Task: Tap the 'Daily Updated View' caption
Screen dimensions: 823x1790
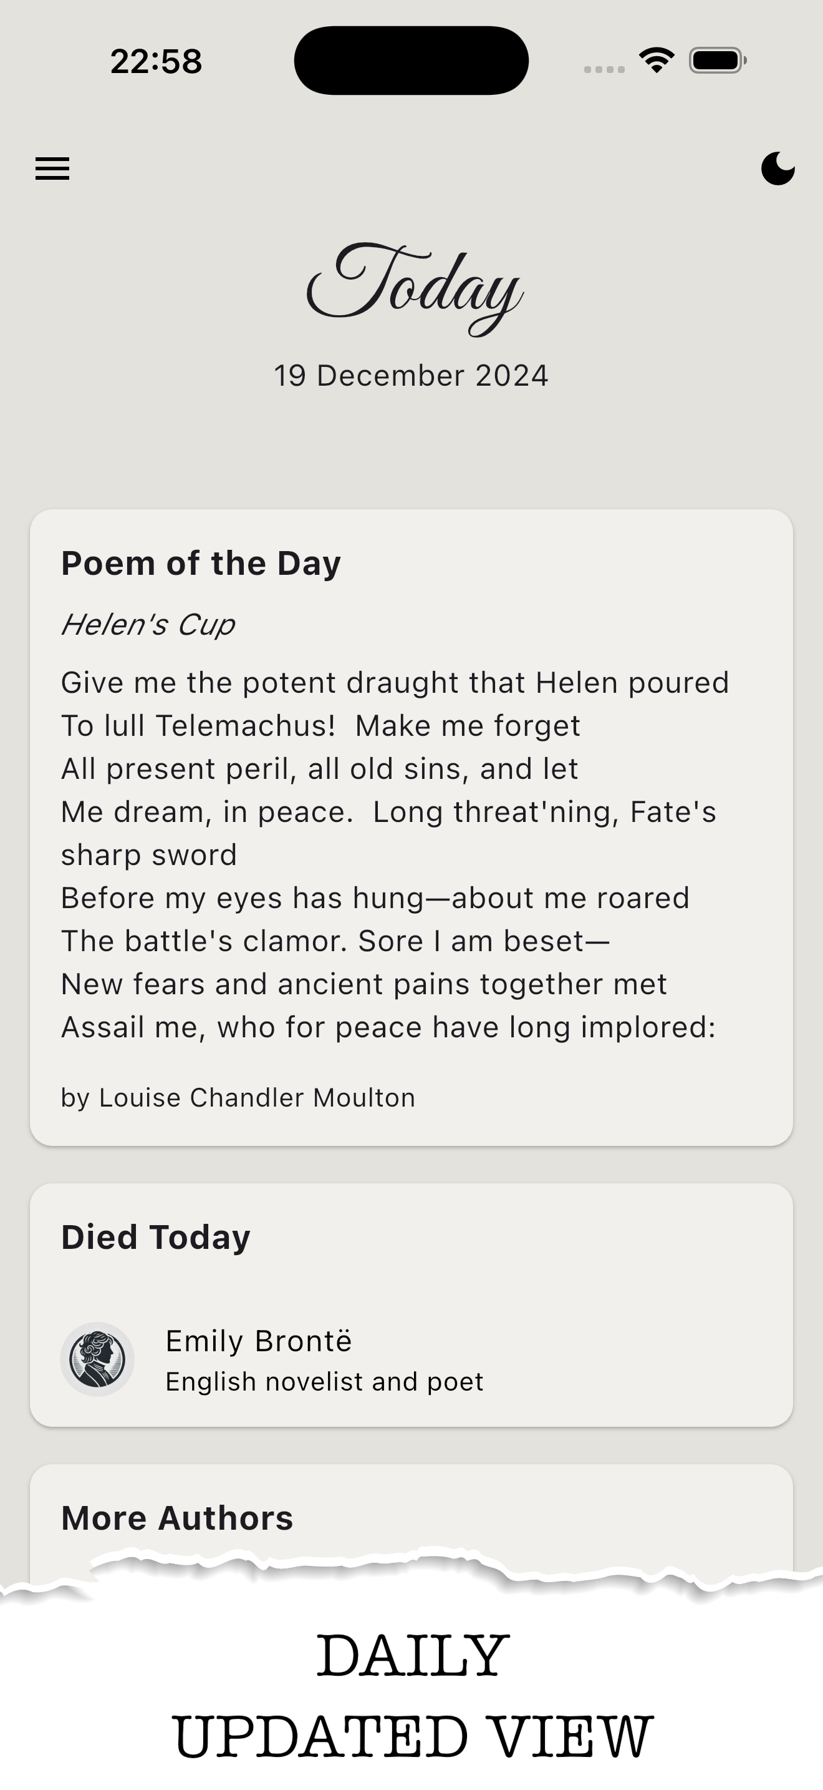Action: pyautogui.click(x=412, y=1696)
